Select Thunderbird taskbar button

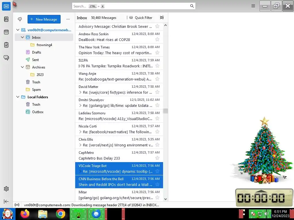[97, 214]
